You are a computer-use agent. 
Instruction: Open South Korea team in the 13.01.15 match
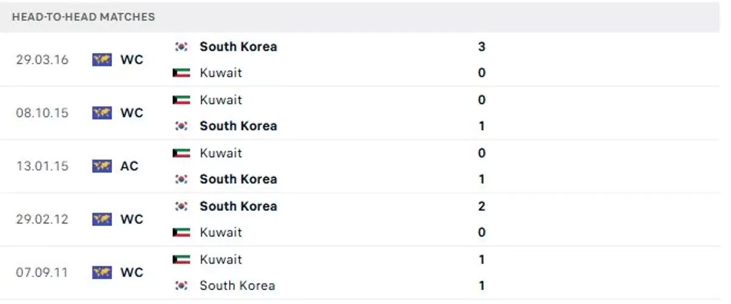point(238,179)
